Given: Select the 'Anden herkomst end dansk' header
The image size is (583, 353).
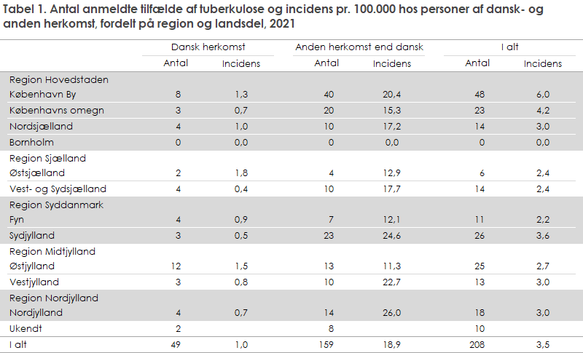Looking at the screenshot, I should [359, 47].
